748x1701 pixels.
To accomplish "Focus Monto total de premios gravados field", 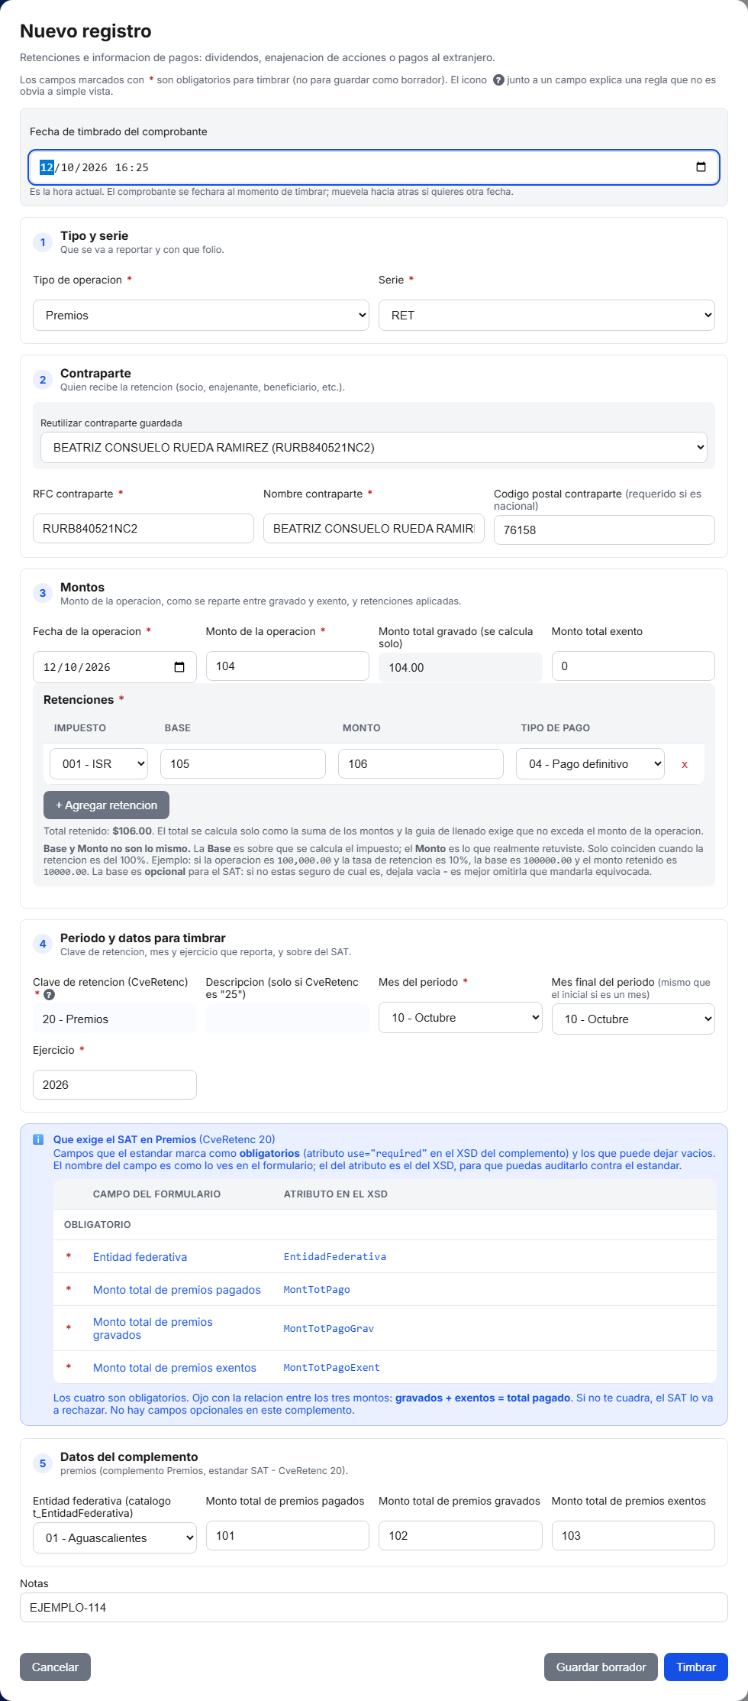I will tap(460, 1536).
